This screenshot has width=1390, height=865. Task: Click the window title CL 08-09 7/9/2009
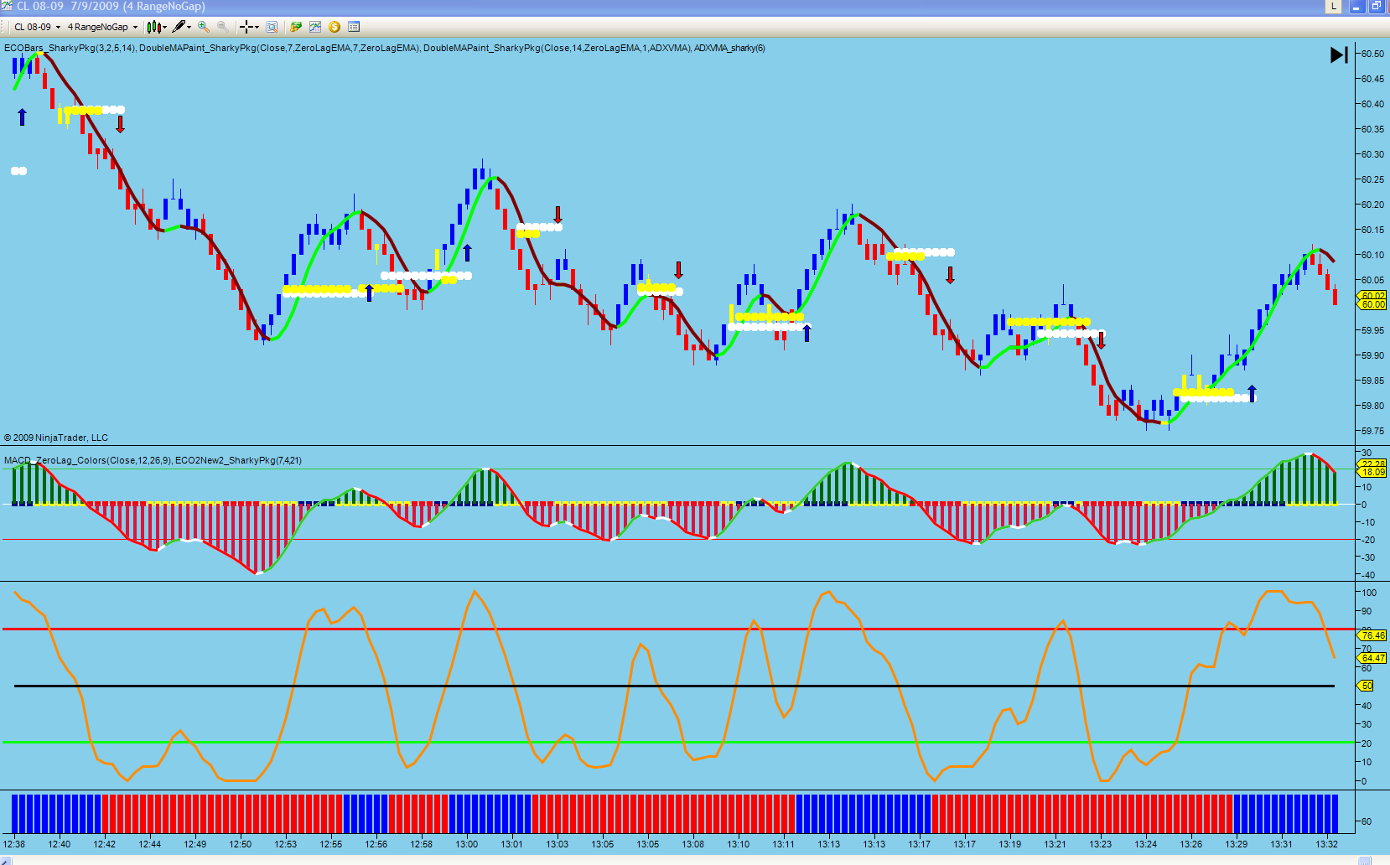pos(68,6)
